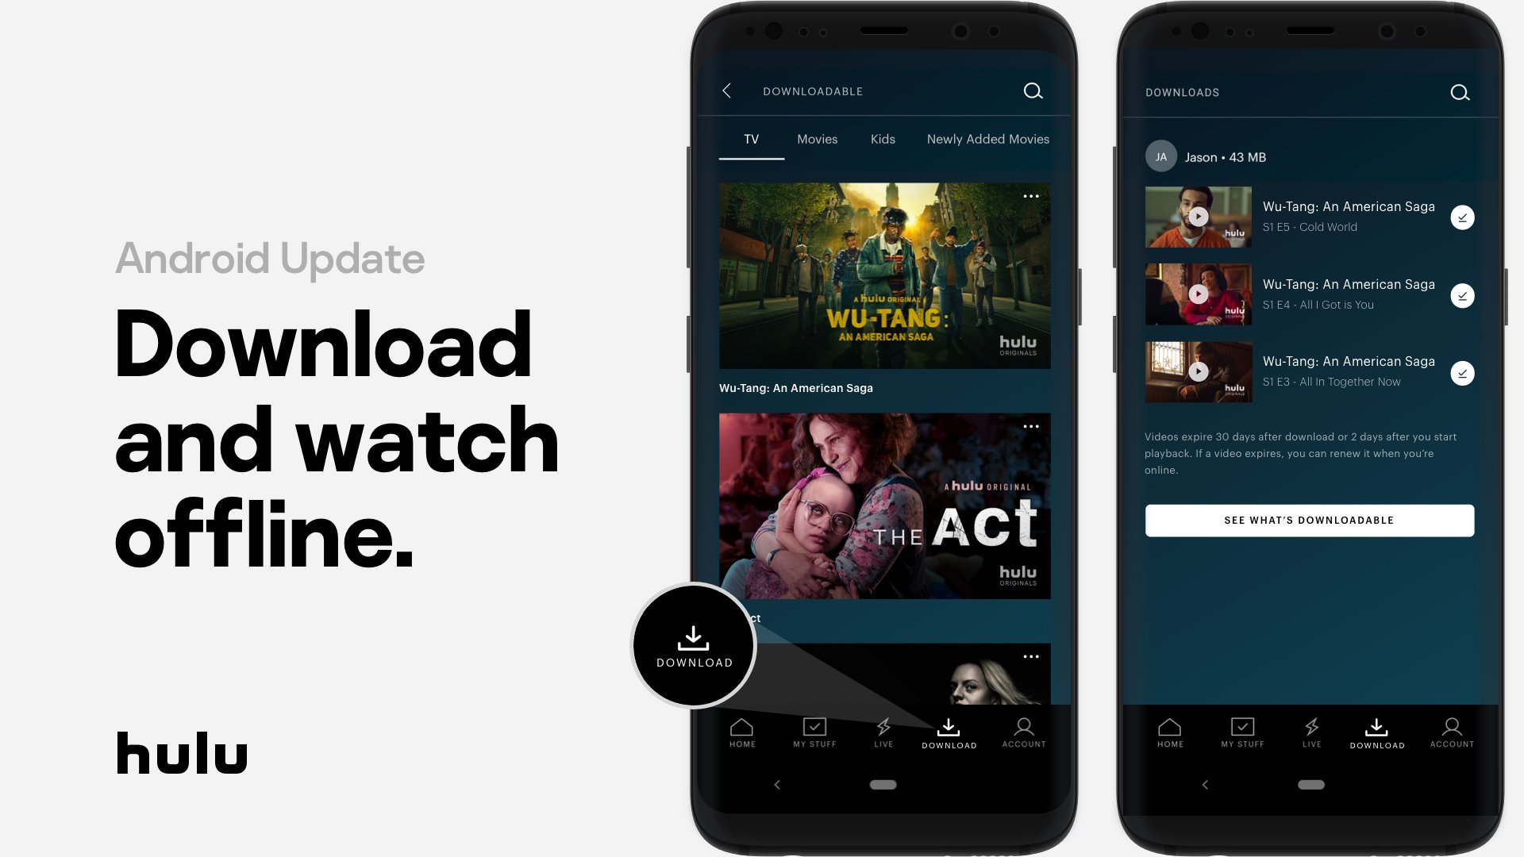Toggle checkmark on Wu-Tang S1 E4 episode
The image size is (1524, 857).
(x=1461, y=294)
